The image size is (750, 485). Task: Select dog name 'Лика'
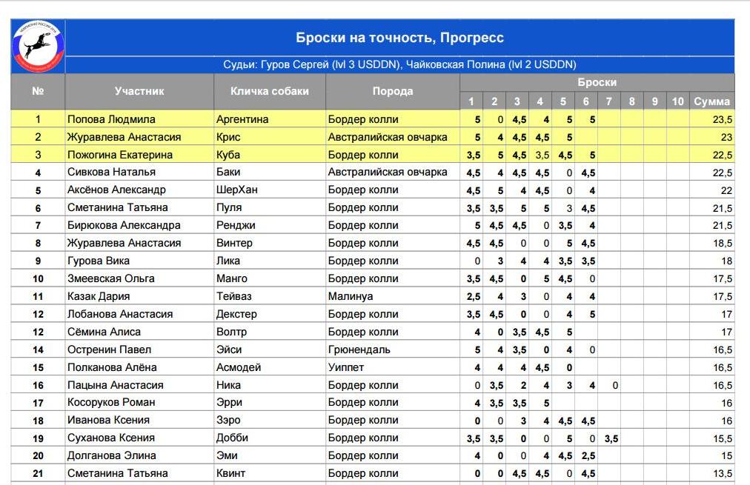click(x=228, y=261)
